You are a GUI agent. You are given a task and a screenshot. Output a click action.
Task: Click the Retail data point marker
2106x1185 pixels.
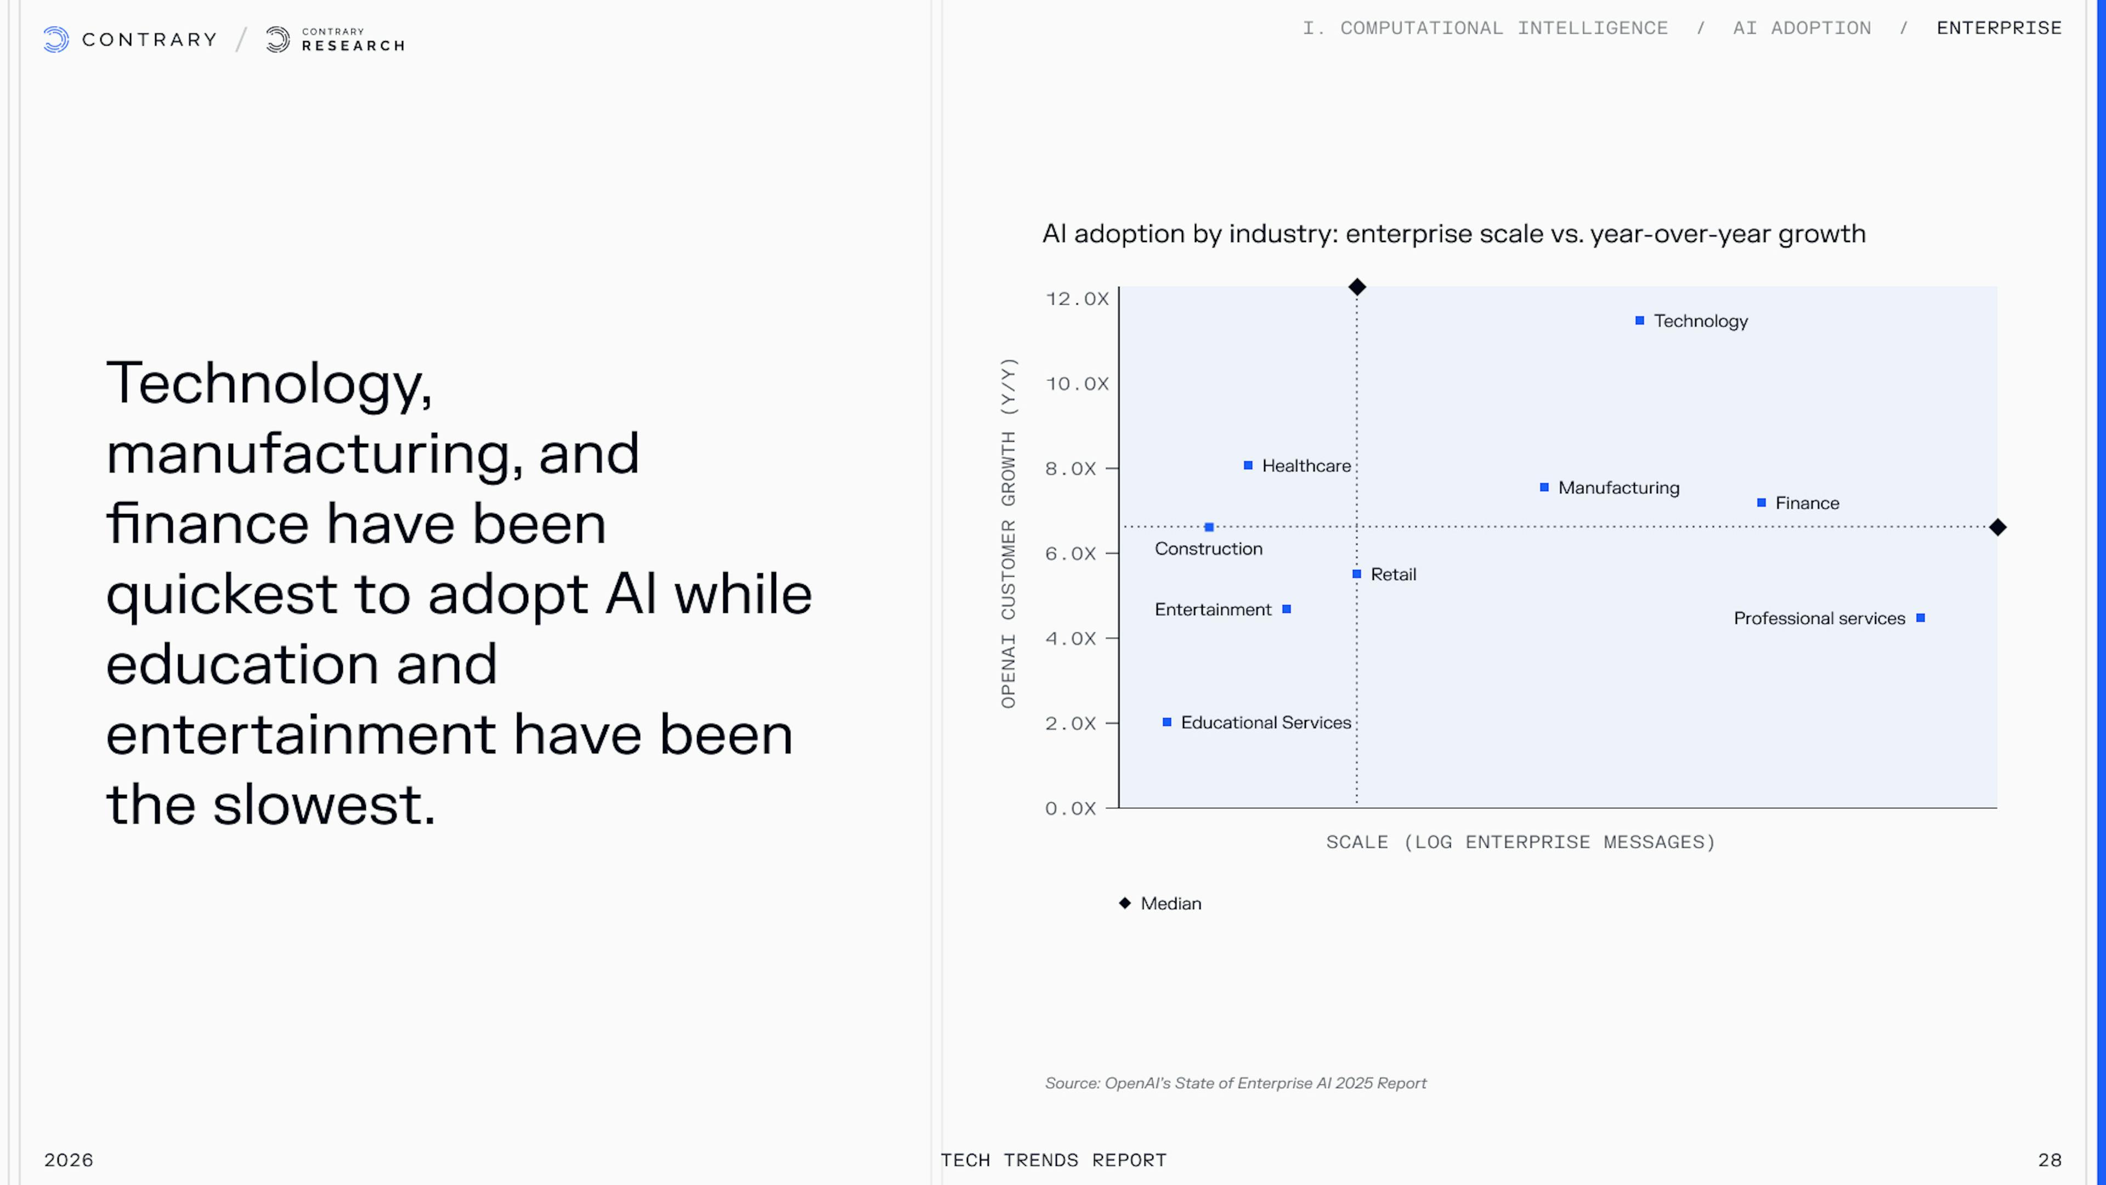click(x=1357, y=574)
